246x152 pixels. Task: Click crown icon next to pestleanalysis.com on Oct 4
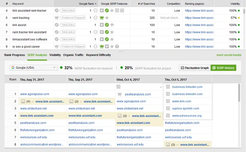click(x=119, y=94)
